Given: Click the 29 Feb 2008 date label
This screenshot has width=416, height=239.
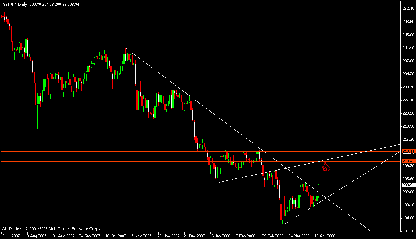Looking at the screenshot, I should click(x=273, y=236).
